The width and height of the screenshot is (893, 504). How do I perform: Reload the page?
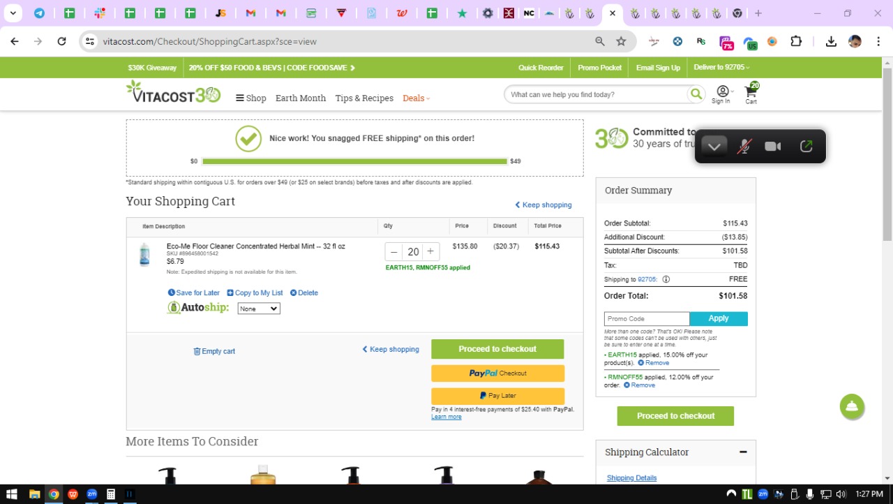coord(61,41)
